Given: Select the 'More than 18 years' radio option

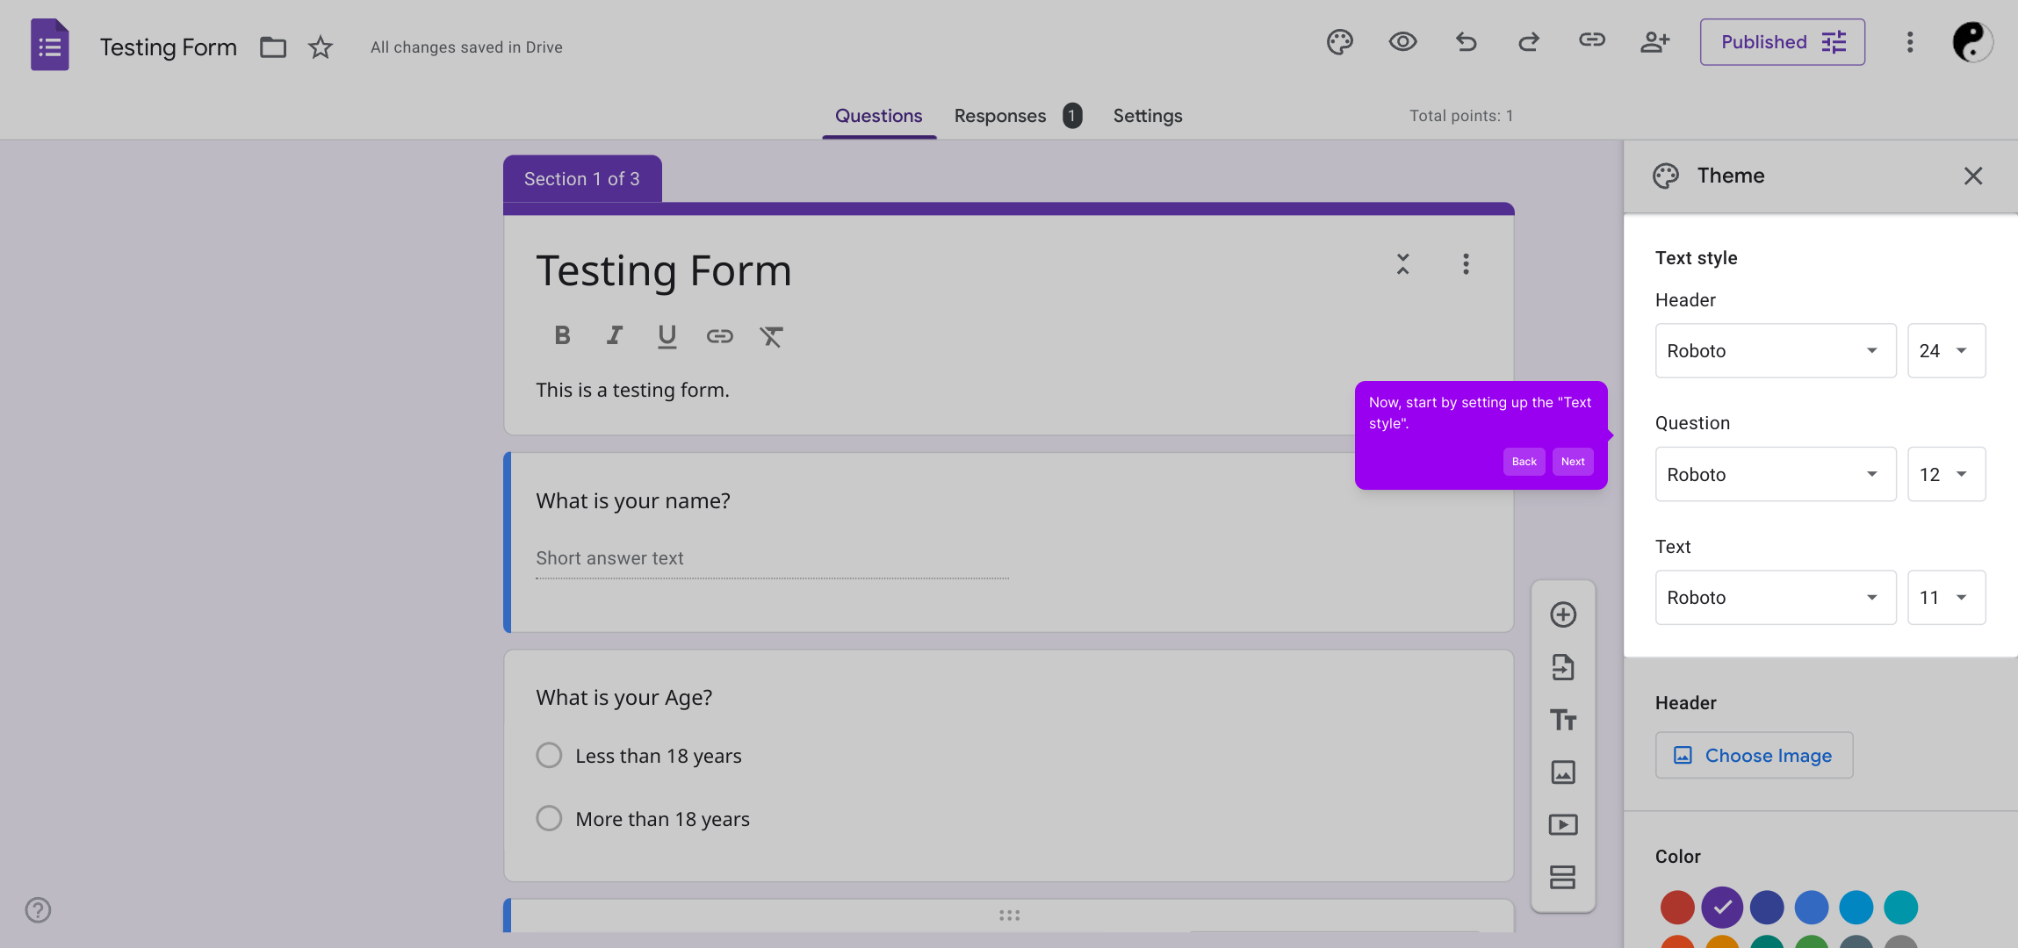Looking at the screenshot, I should (549, 819).
